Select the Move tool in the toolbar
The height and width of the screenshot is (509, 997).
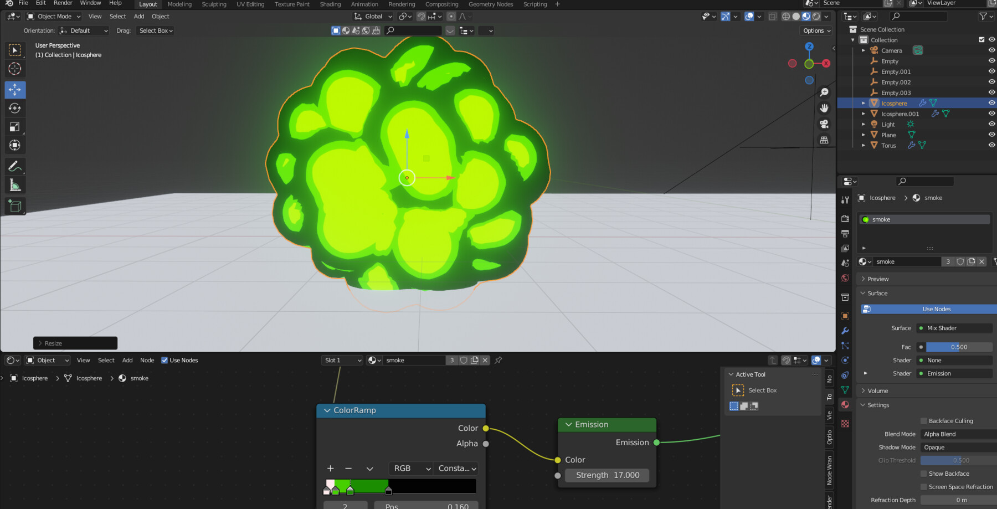[15, 89]
